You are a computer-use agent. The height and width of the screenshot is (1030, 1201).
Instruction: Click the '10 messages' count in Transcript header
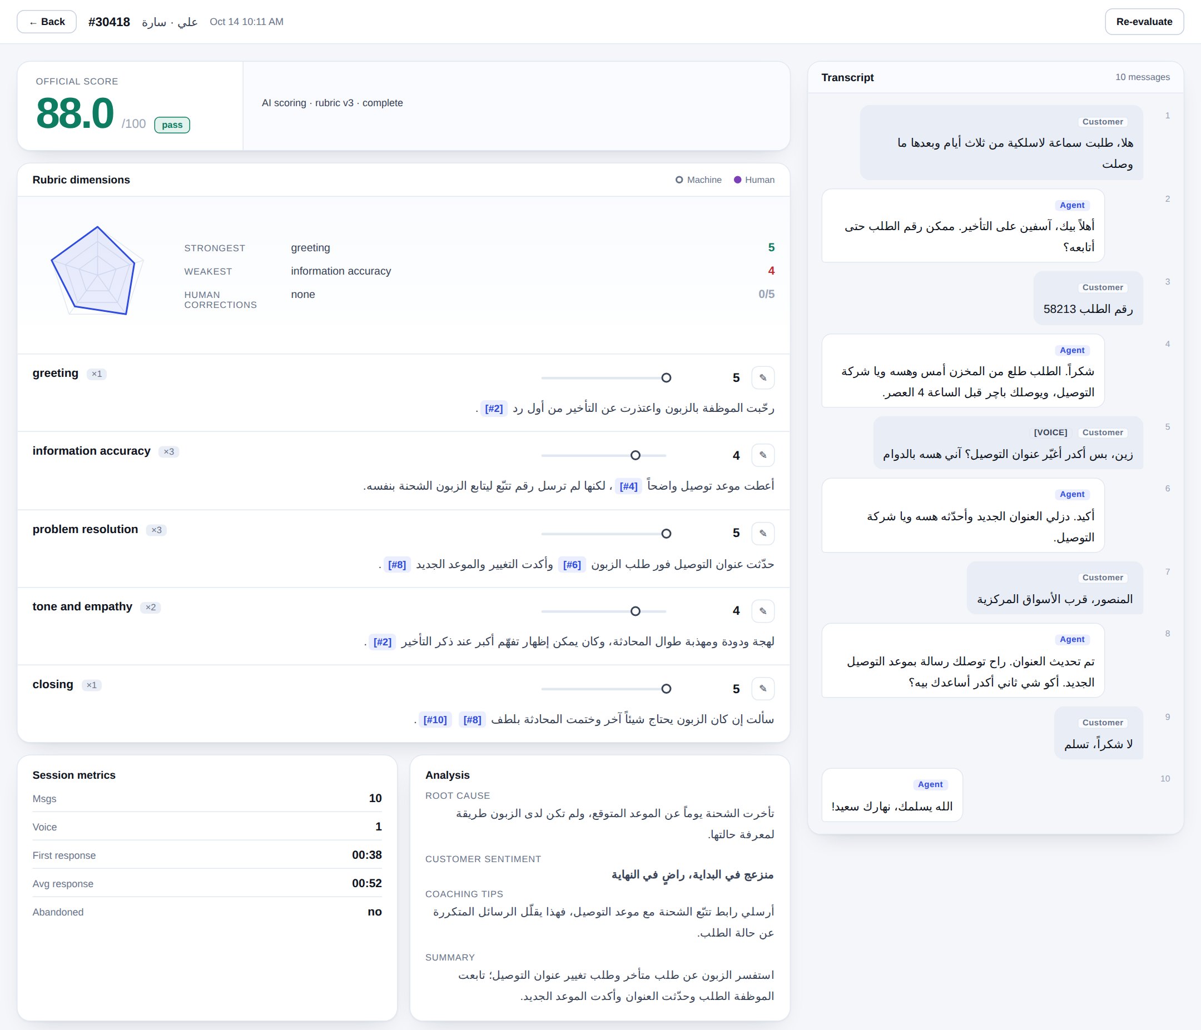[x=1143, y=77]
